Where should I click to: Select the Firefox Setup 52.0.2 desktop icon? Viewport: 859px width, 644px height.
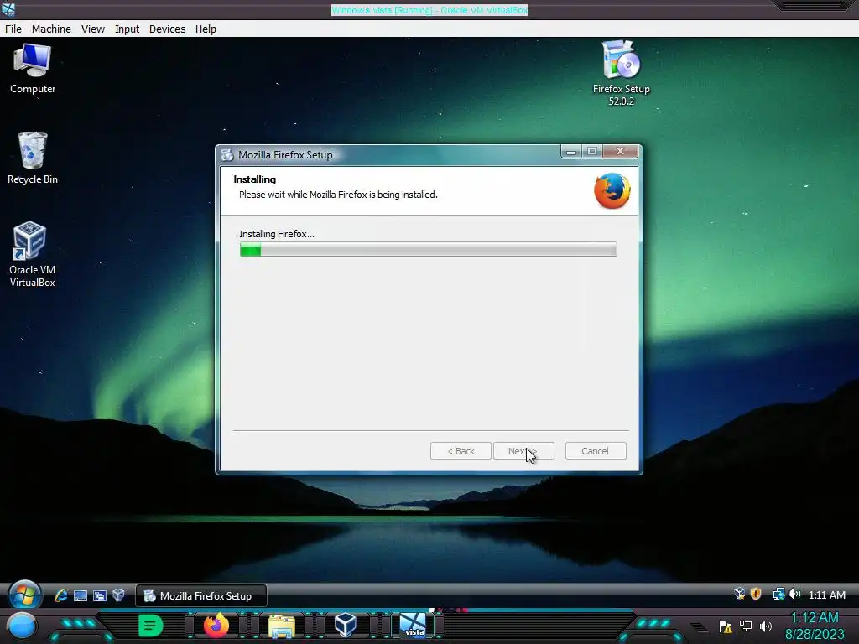[x=621, y=73]
